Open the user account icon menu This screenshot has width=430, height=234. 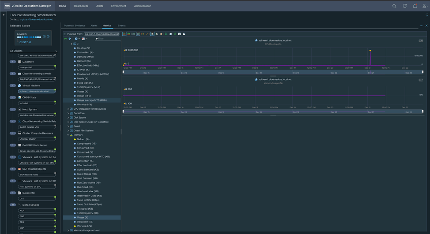[425, 6]
